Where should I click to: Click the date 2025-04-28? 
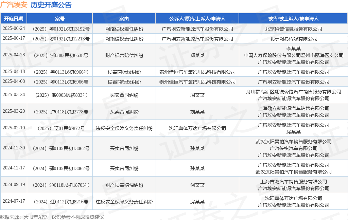coord(14,55)
